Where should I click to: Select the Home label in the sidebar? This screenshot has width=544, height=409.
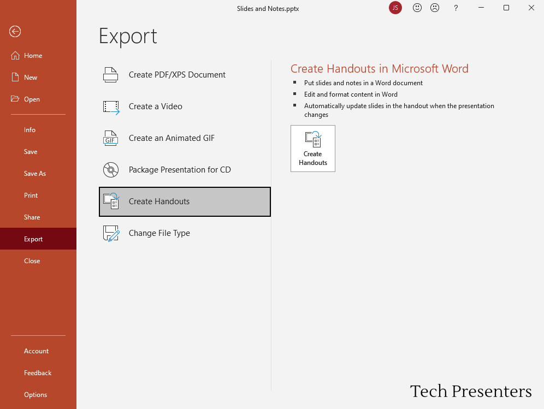pos(33,56)
